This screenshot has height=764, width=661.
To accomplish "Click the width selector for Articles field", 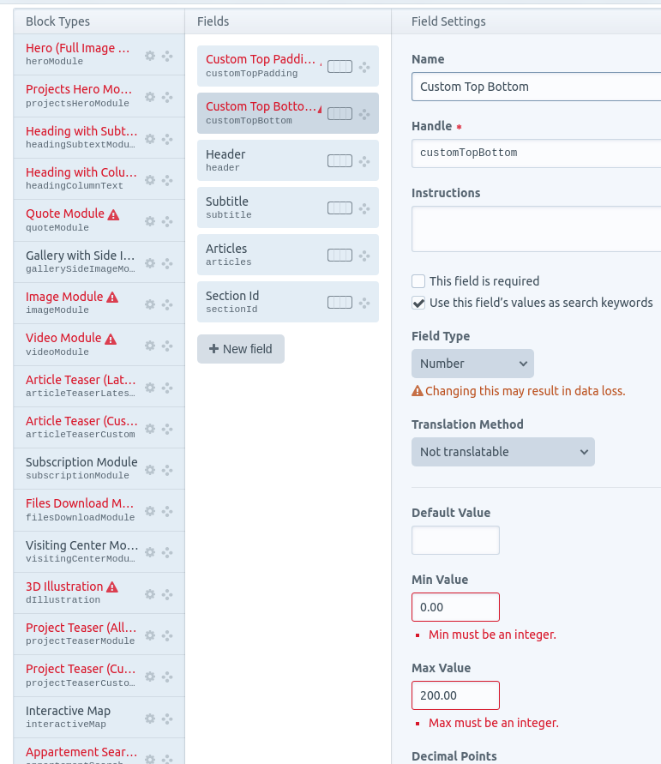I will click(340, 255).
